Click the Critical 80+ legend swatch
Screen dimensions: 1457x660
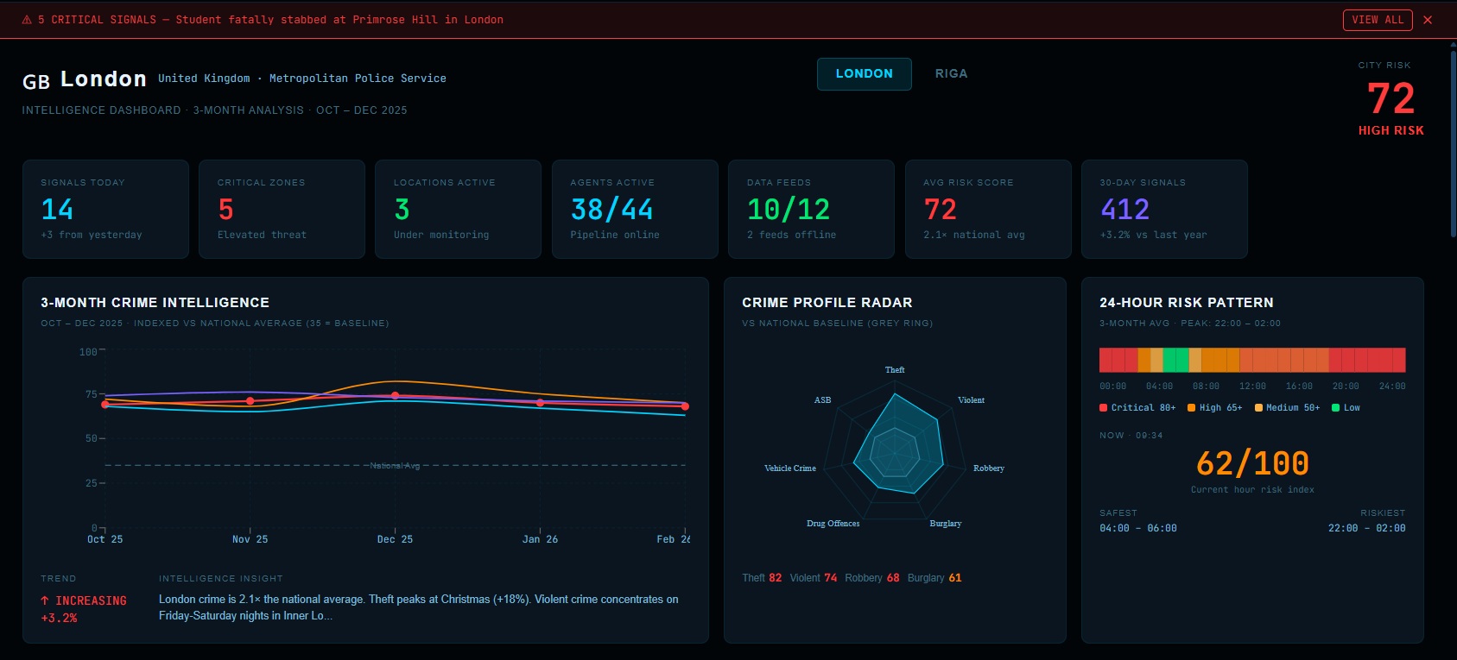click(x=1103, y=408)
